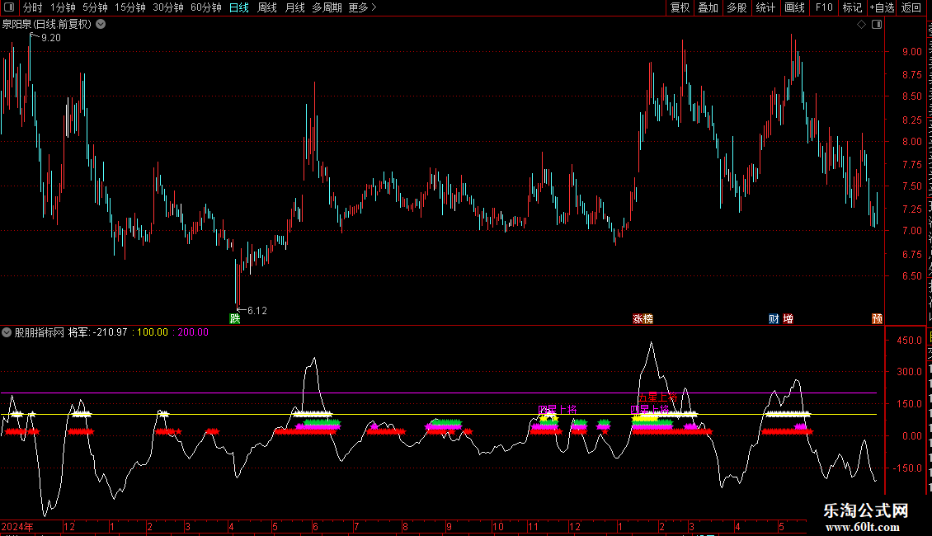932x536 pixels.
Task: Click the 6.12 low price label
Action: click(x=257, y=311)
